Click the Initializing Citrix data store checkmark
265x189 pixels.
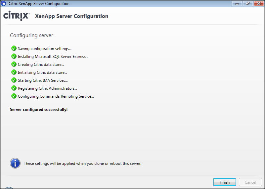[x=14, y=72]
